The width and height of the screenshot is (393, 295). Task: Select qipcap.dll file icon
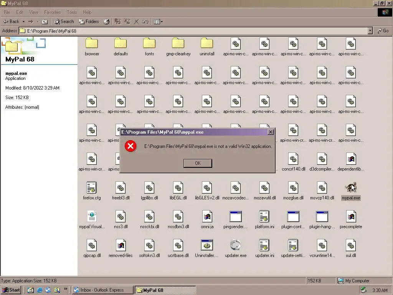pyautogui.click(x=92, y=245)
